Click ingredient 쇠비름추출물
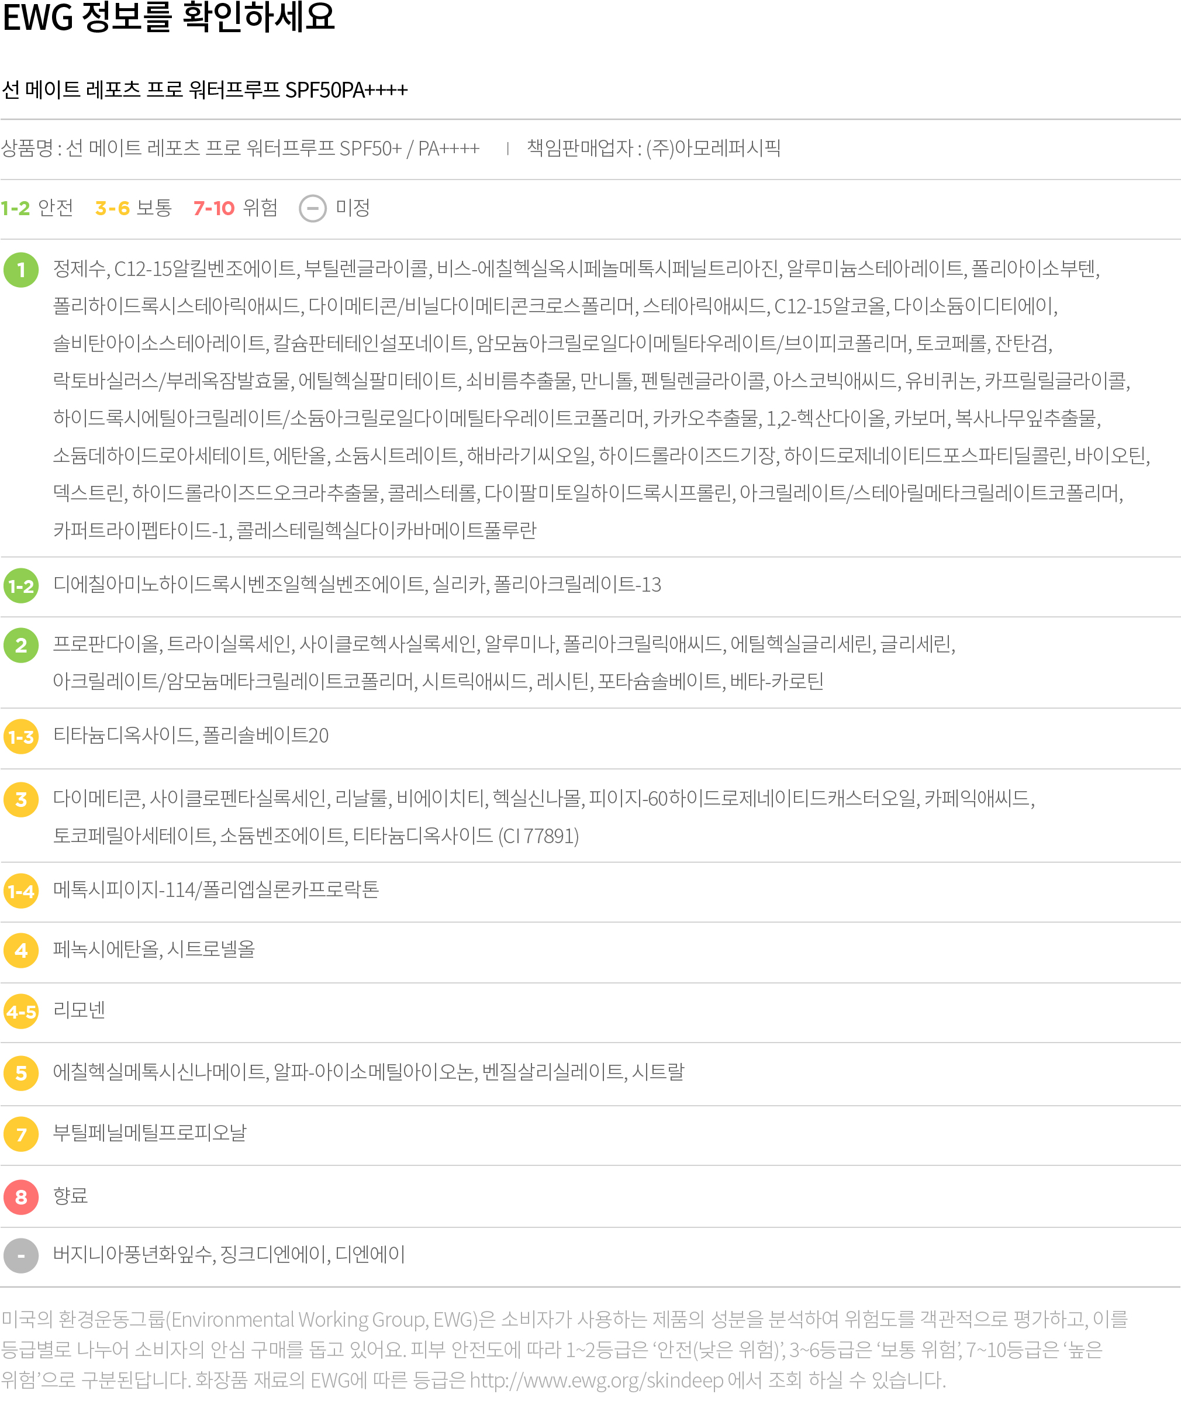Viewport: 1181px width, 1401px height. [519, 382]
